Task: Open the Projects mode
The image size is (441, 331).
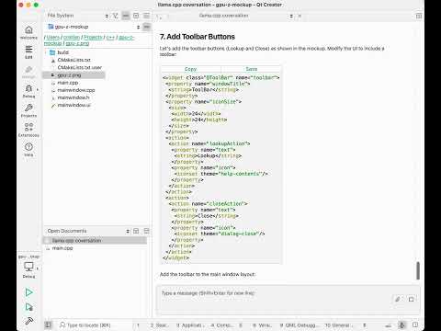Action: (x=28, y=111)
